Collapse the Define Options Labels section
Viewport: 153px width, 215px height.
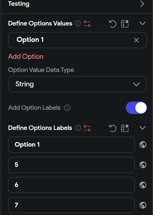(142, 128)
